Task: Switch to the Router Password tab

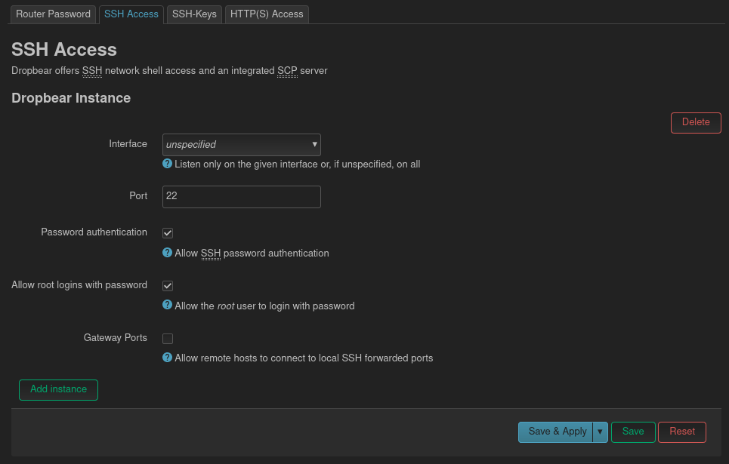Action: tap(53, 14)
